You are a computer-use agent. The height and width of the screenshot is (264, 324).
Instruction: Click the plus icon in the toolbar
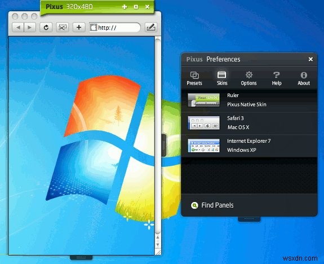(x=79, y=28)
